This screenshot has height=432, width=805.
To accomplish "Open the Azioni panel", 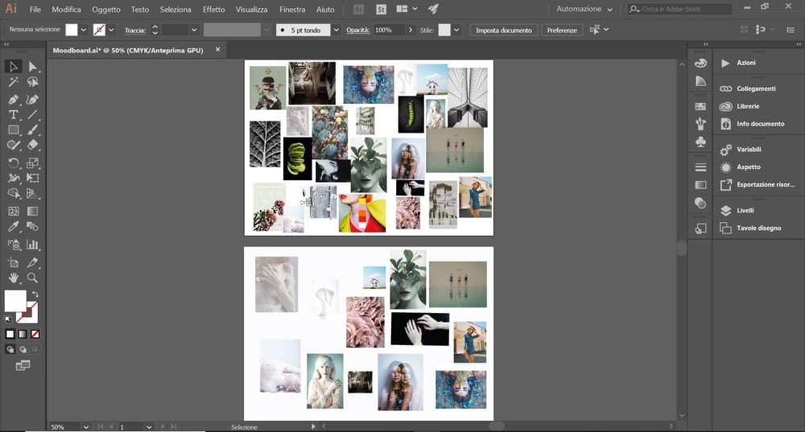I will click(x=746, y=63).
